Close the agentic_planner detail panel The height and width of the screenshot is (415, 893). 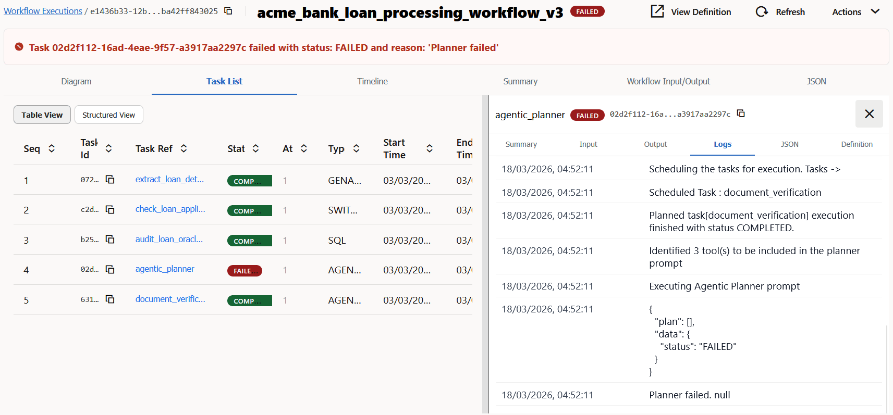click(x=869, y=114)
